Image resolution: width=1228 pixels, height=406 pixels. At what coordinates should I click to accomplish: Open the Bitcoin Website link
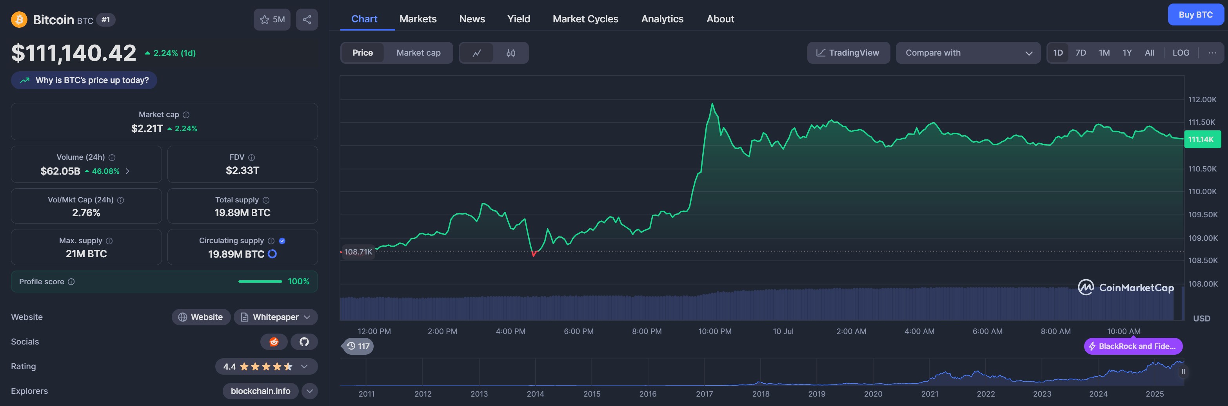click(201, 317)
